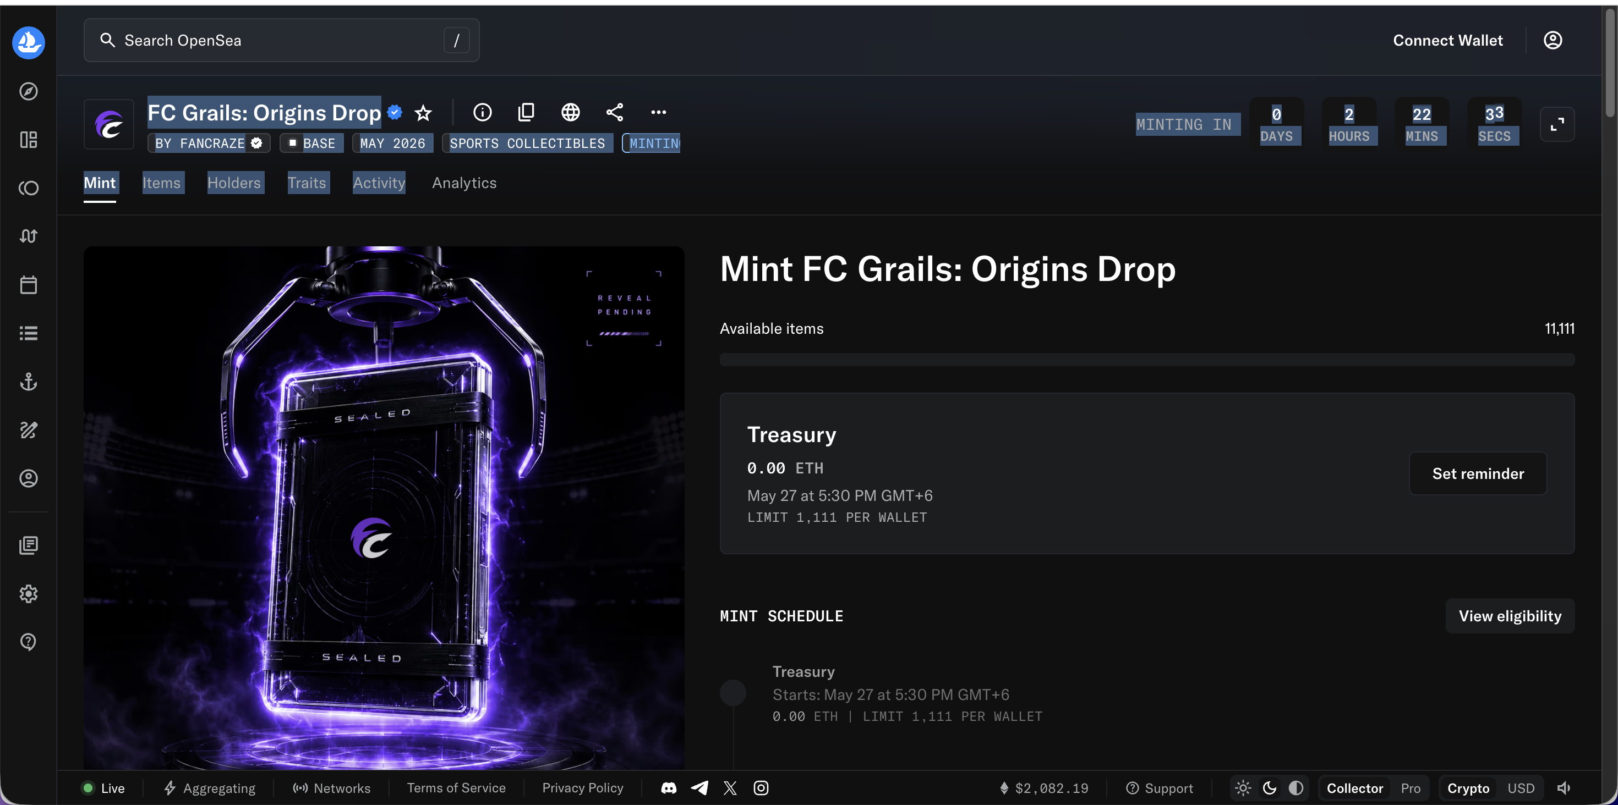This screenshot has width=1618, height=805.
Task: Switch to system theme contrast icon
Action: (1296, 788)
